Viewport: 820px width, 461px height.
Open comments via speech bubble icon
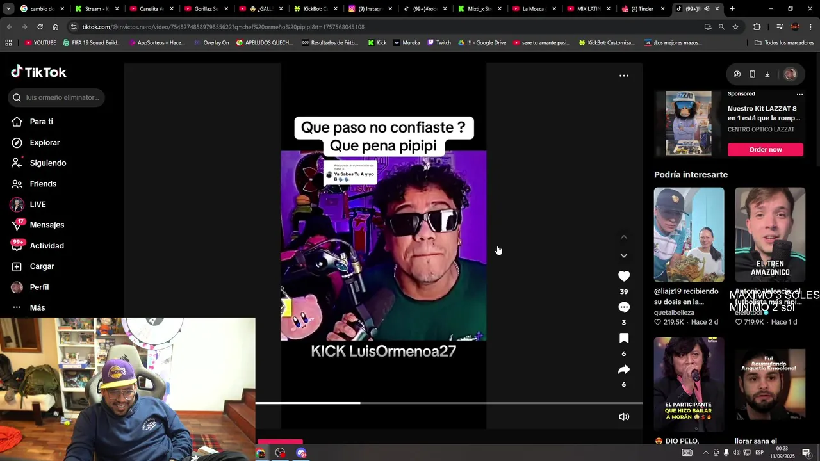click(x=624, y=307)
